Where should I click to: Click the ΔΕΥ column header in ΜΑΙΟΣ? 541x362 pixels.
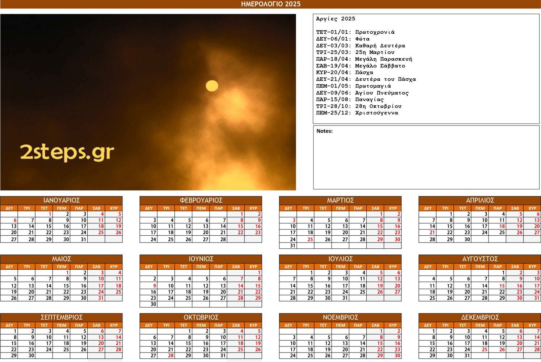tap(9, 267)
